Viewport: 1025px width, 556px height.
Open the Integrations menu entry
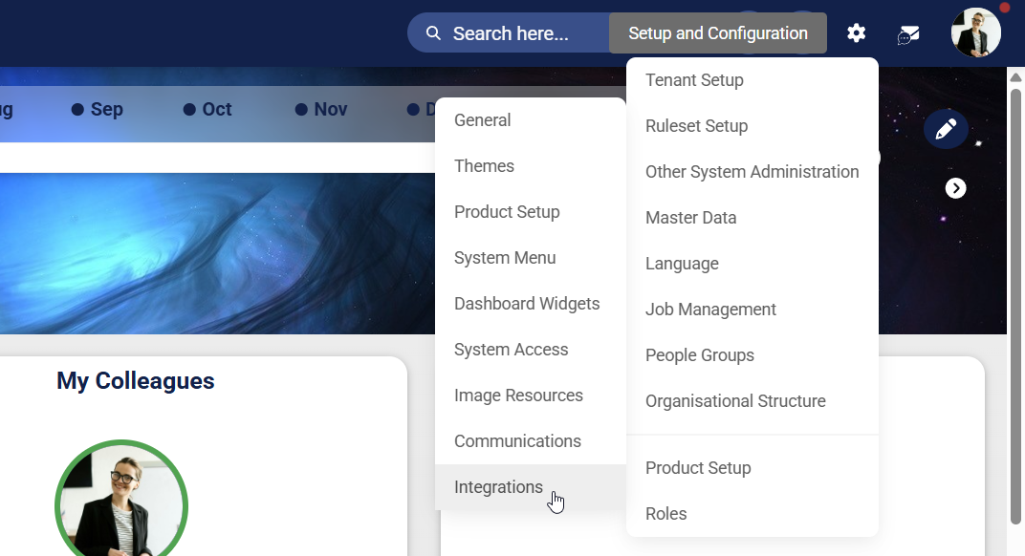tap(498, 486)
